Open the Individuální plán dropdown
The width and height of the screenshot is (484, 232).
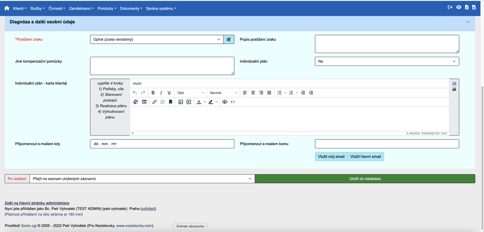tap(386, 62)
